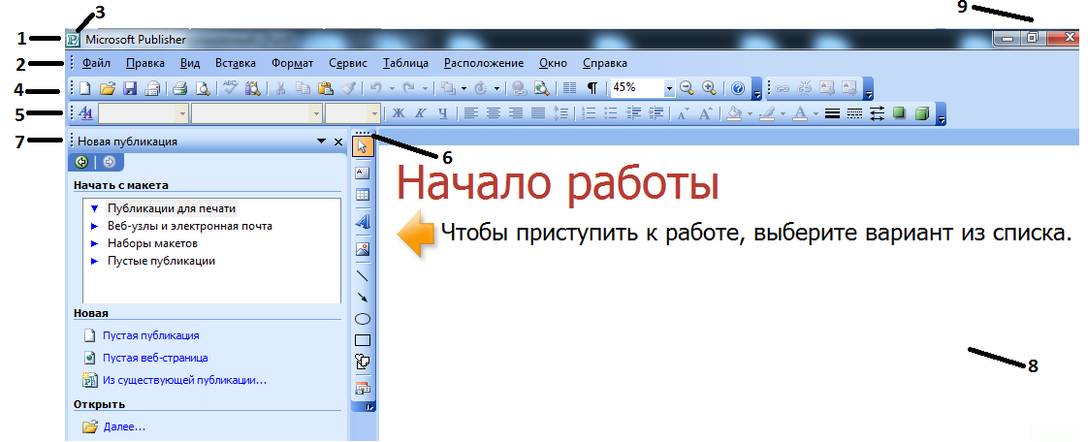
Task: Click the Font Color letter A button
Action: (x=800, y=113)
